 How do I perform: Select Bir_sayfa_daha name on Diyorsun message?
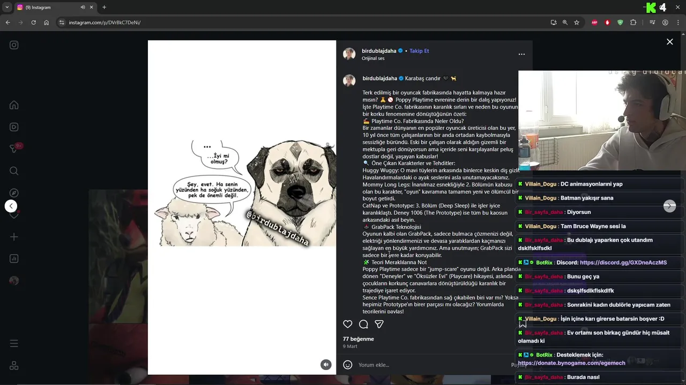543,212
